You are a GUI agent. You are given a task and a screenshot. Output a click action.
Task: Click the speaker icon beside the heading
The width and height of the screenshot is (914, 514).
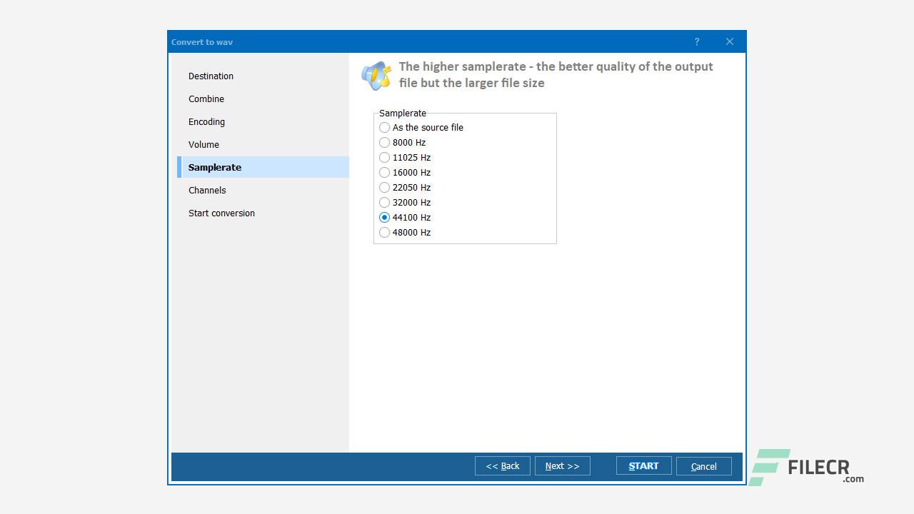click(377, 74)
